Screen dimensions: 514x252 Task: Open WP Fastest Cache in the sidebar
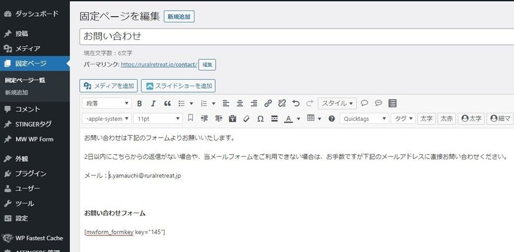pyautogui.click(x=35, y=239)
